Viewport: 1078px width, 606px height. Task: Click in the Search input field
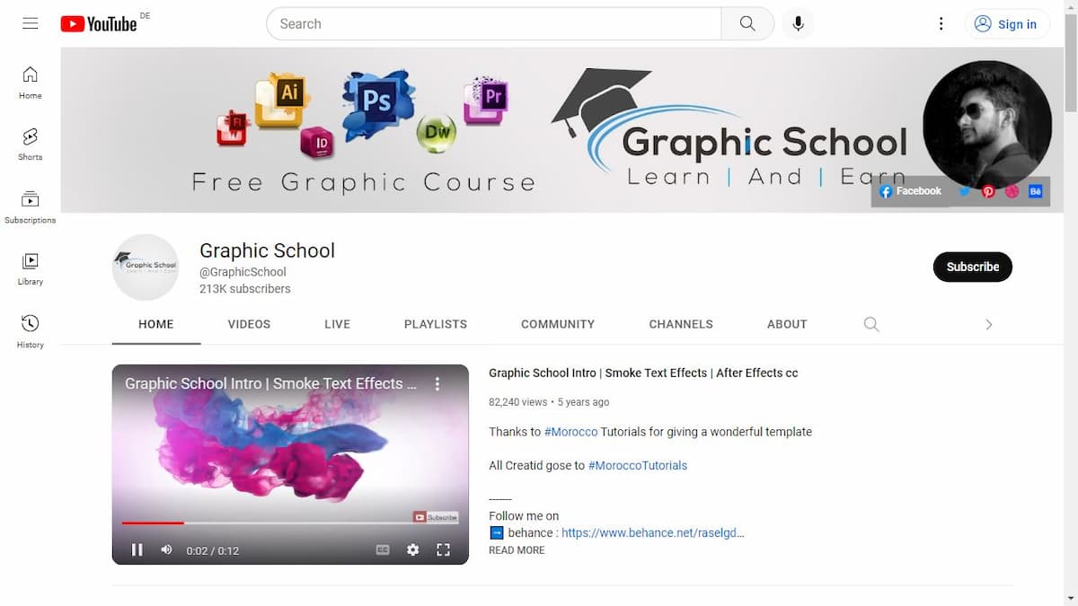click(x=494, y=24)
